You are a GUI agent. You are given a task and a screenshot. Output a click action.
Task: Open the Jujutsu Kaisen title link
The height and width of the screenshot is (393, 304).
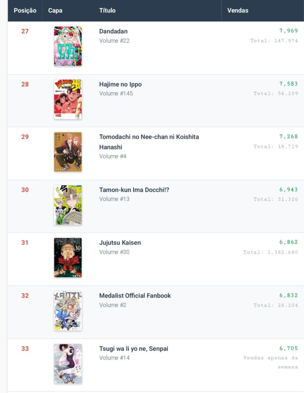[x=120, y=243]
